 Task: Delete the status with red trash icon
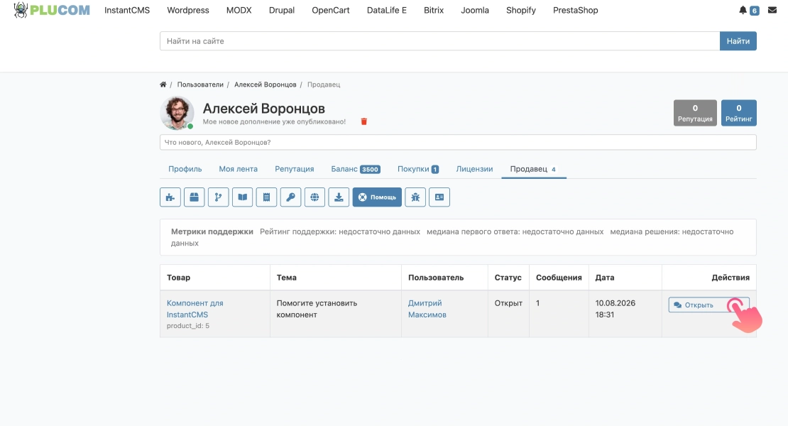coord(364,121)
